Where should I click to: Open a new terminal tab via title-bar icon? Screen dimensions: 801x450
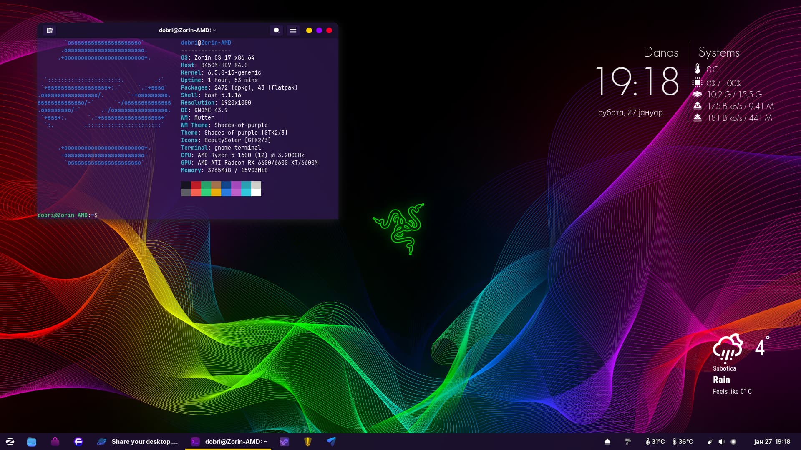click(50, 30)
